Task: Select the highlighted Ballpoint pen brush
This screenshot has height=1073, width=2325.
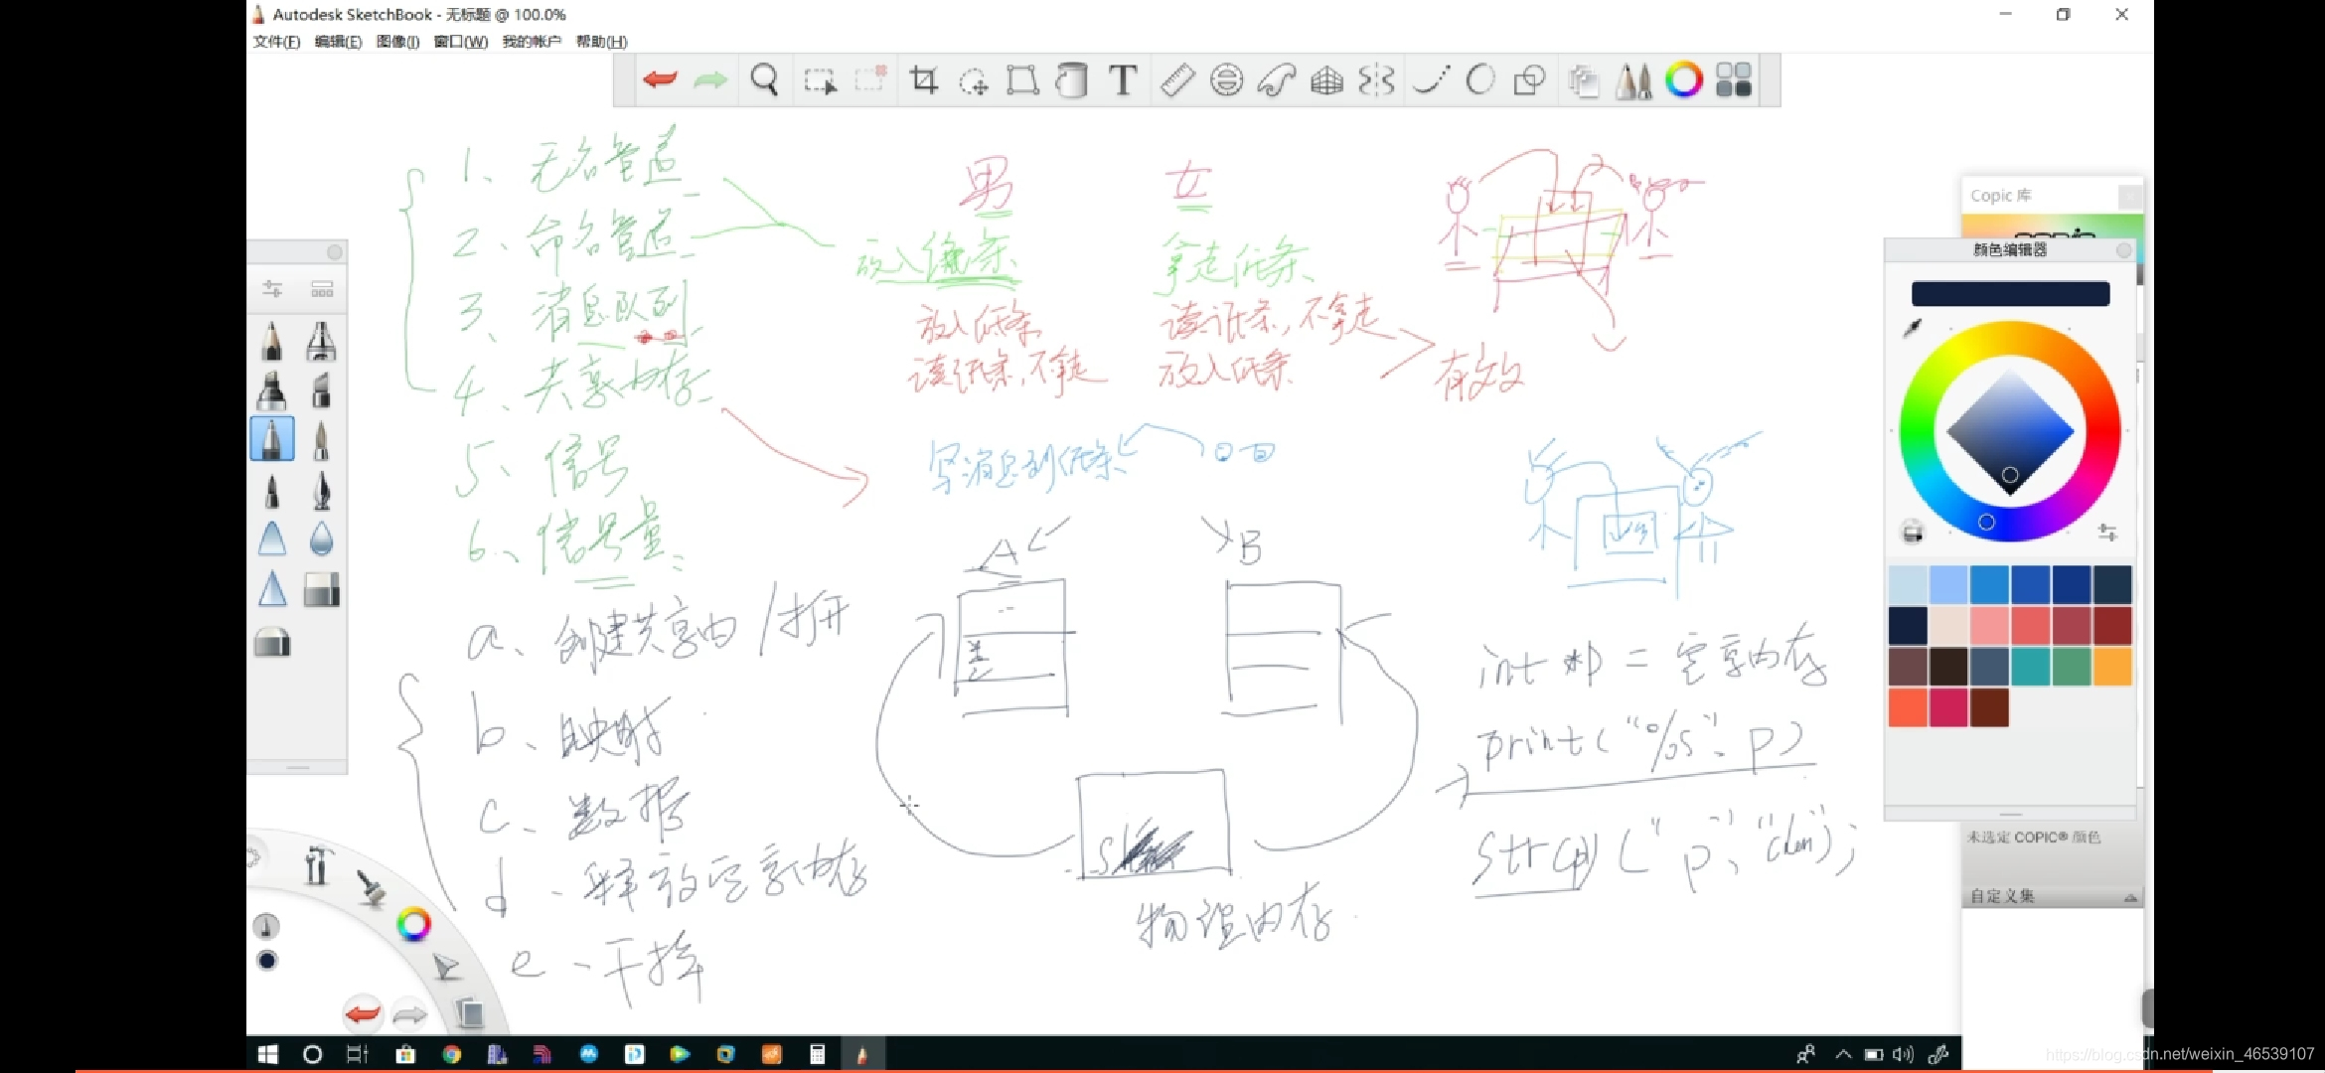Action: (272, 439)
